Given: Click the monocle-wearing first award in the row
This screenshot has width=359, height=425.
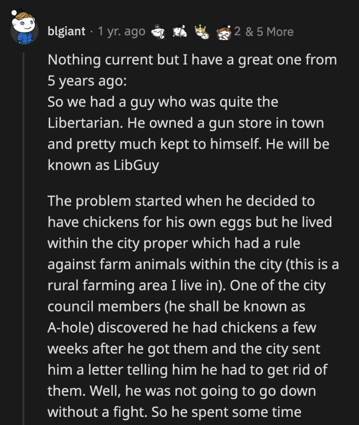Looking at the screenshot, I should pyautogui.click(x=157, y=32).
